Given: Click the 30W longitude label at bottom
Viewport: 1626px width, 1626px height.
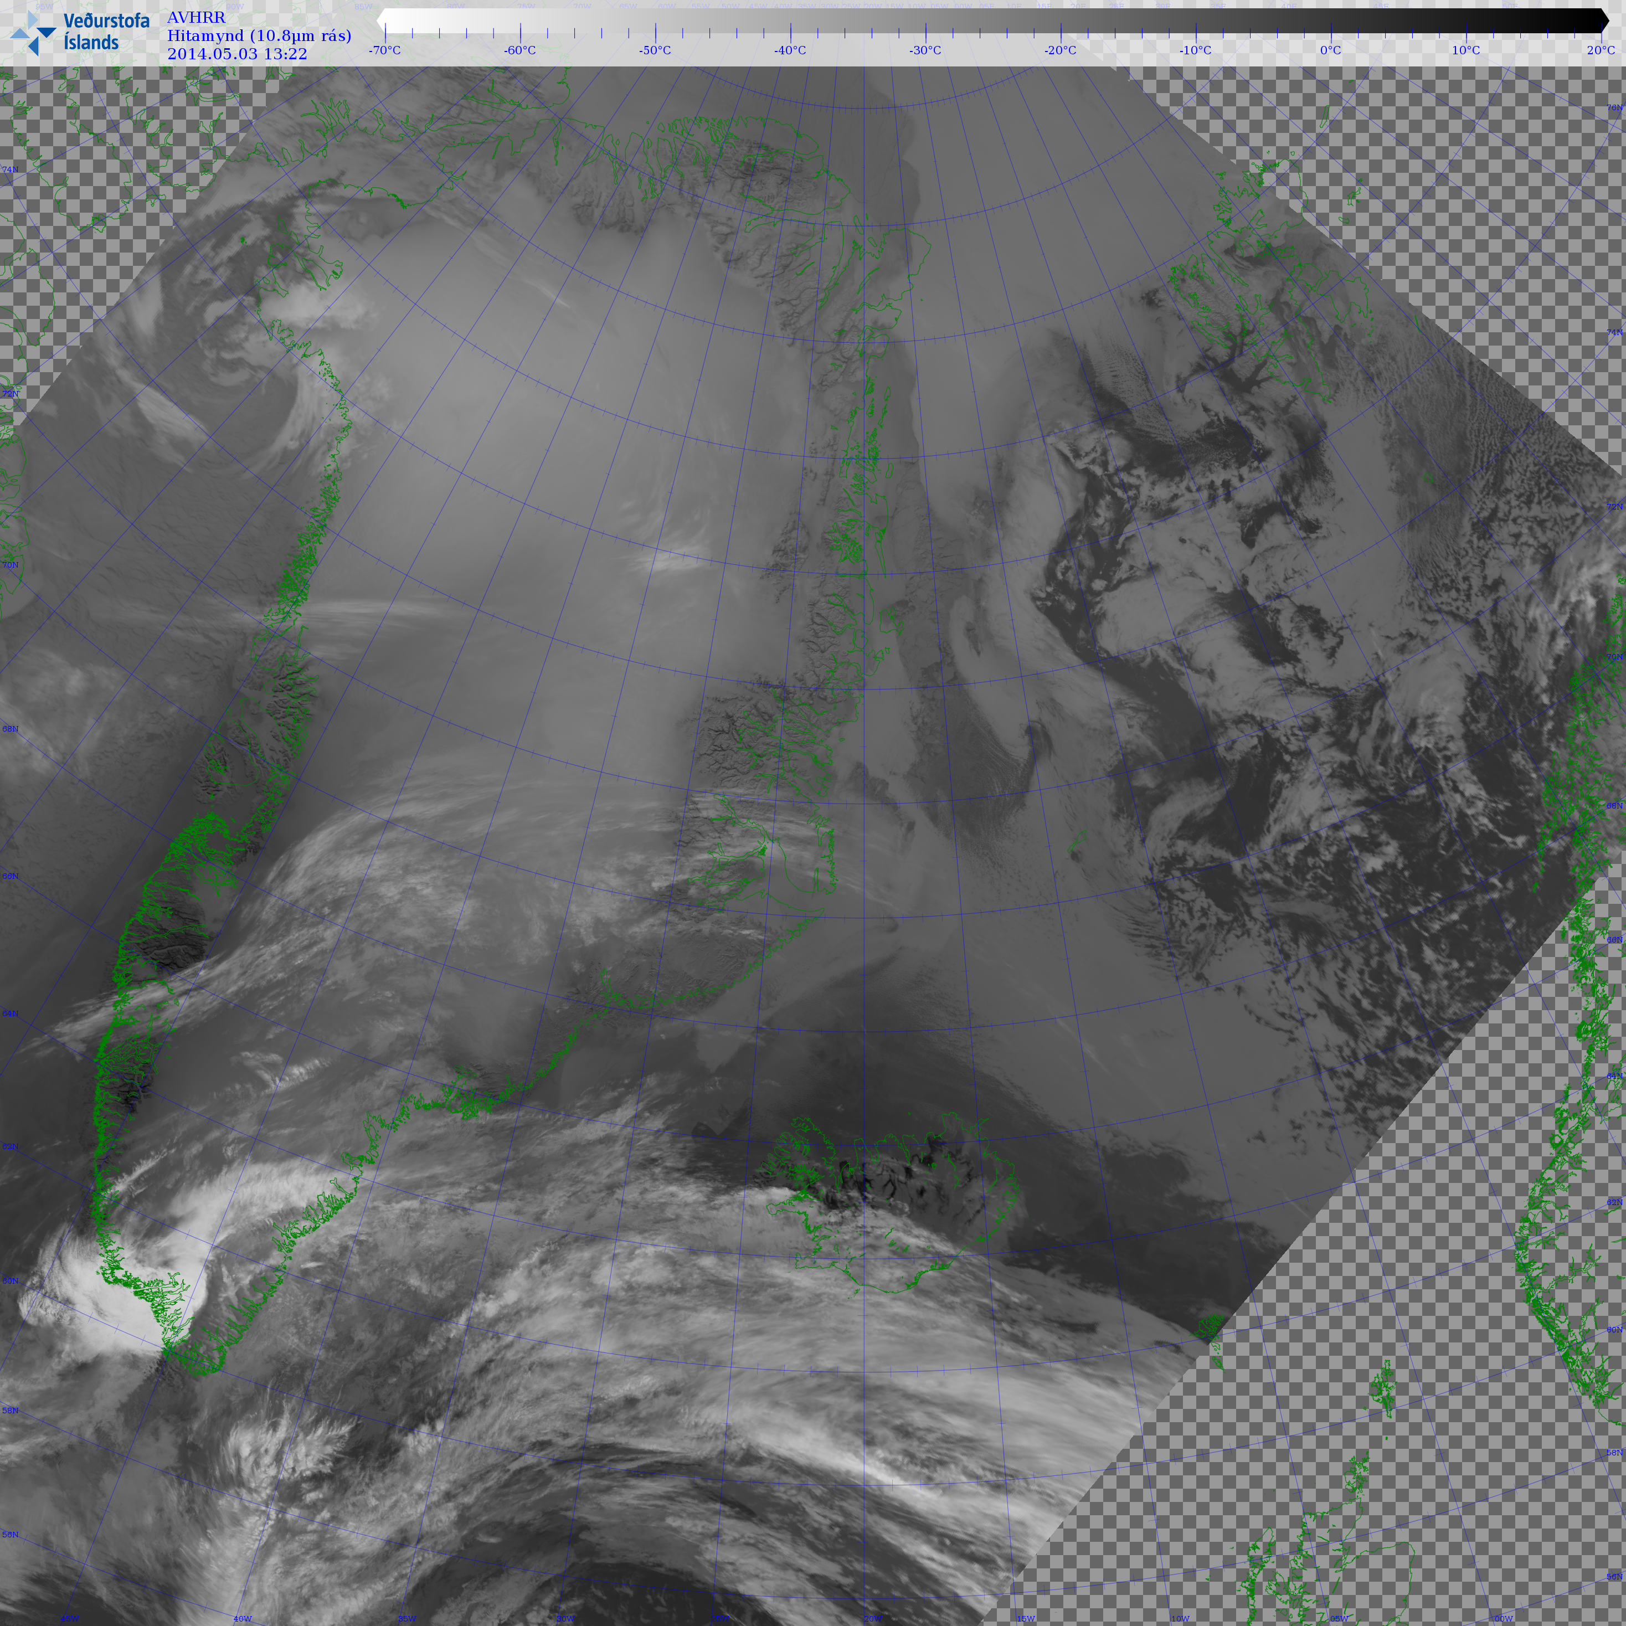Looking at the screenshot, I should [x=565, y=1618].
